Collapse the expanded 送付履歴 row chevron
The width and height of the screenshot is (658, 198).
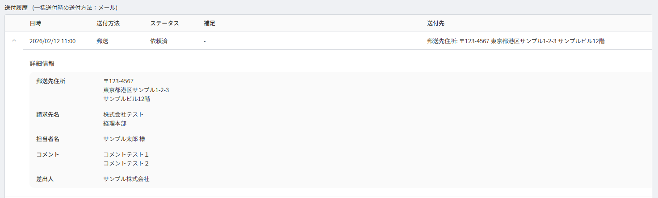pos(14,41)
